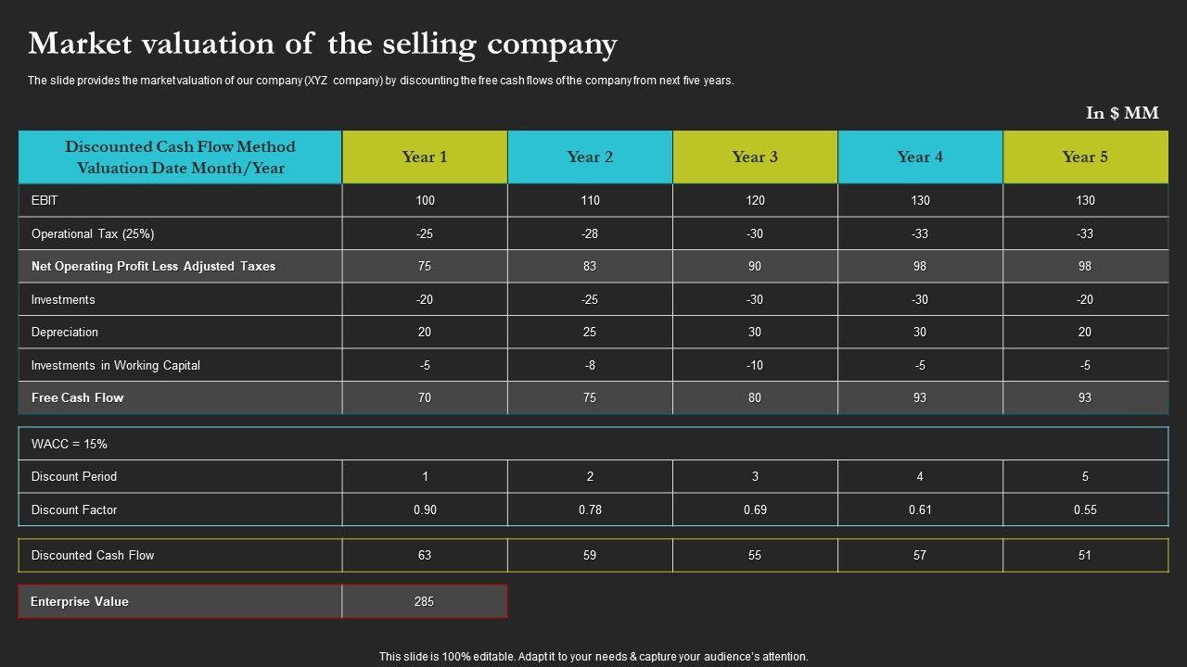Click 'Investments in Working Capital' row label
Image resolution: width=1187 pixels, height=667 pixels.
click(116, 365)
